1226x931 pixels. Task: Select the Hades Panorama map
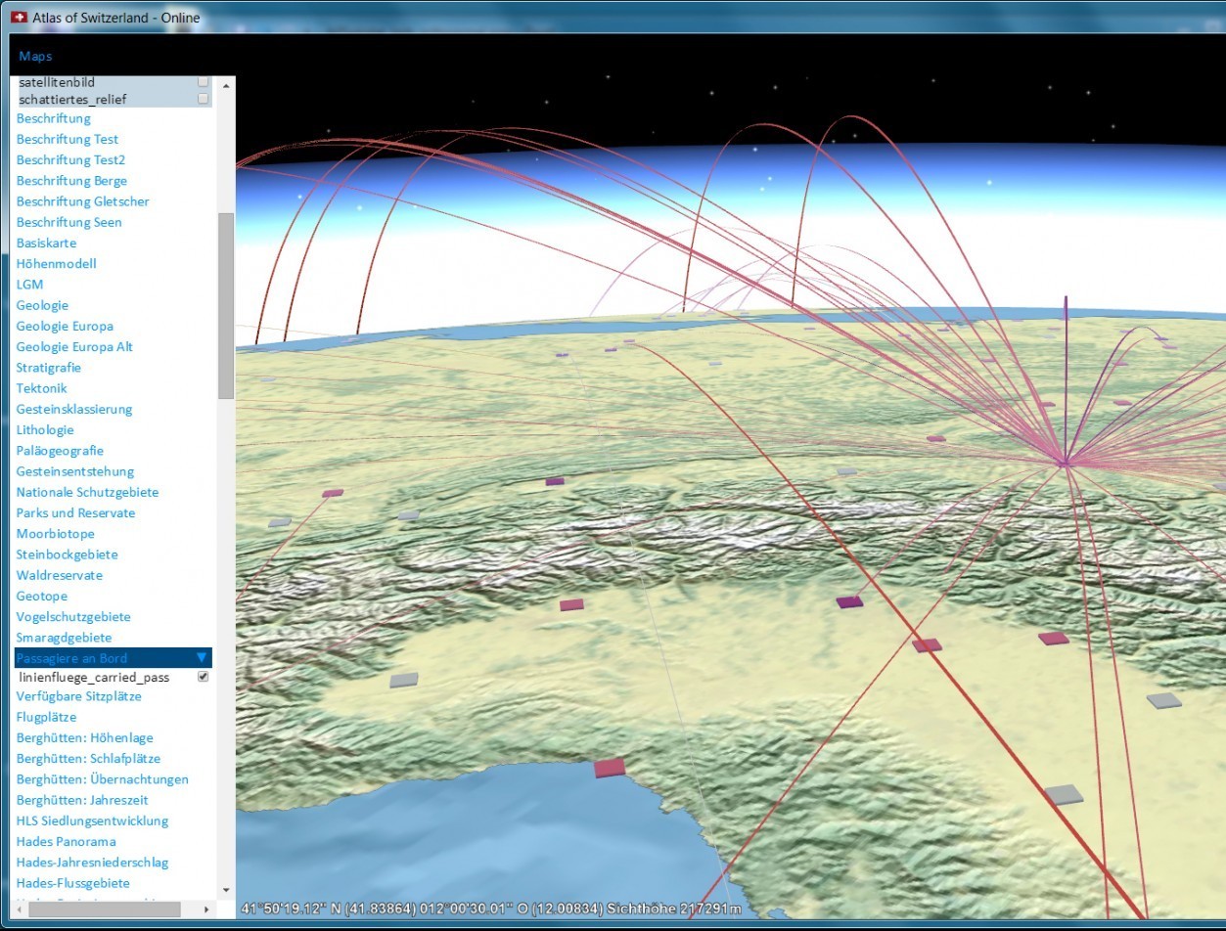(67, 842)
